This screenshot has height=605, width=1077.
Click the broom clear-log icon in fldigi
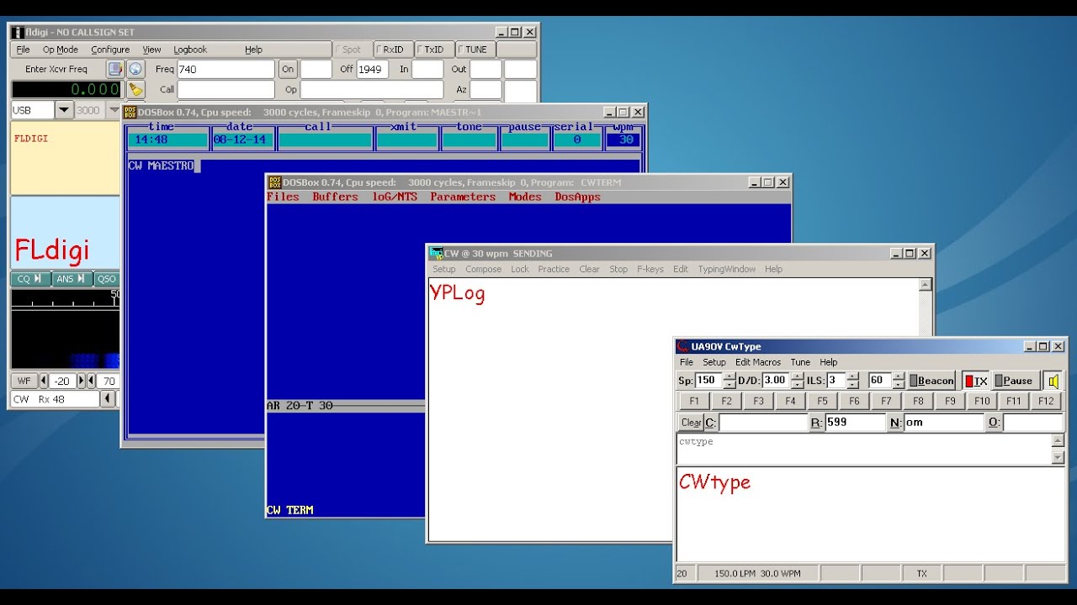pos(135,89)
